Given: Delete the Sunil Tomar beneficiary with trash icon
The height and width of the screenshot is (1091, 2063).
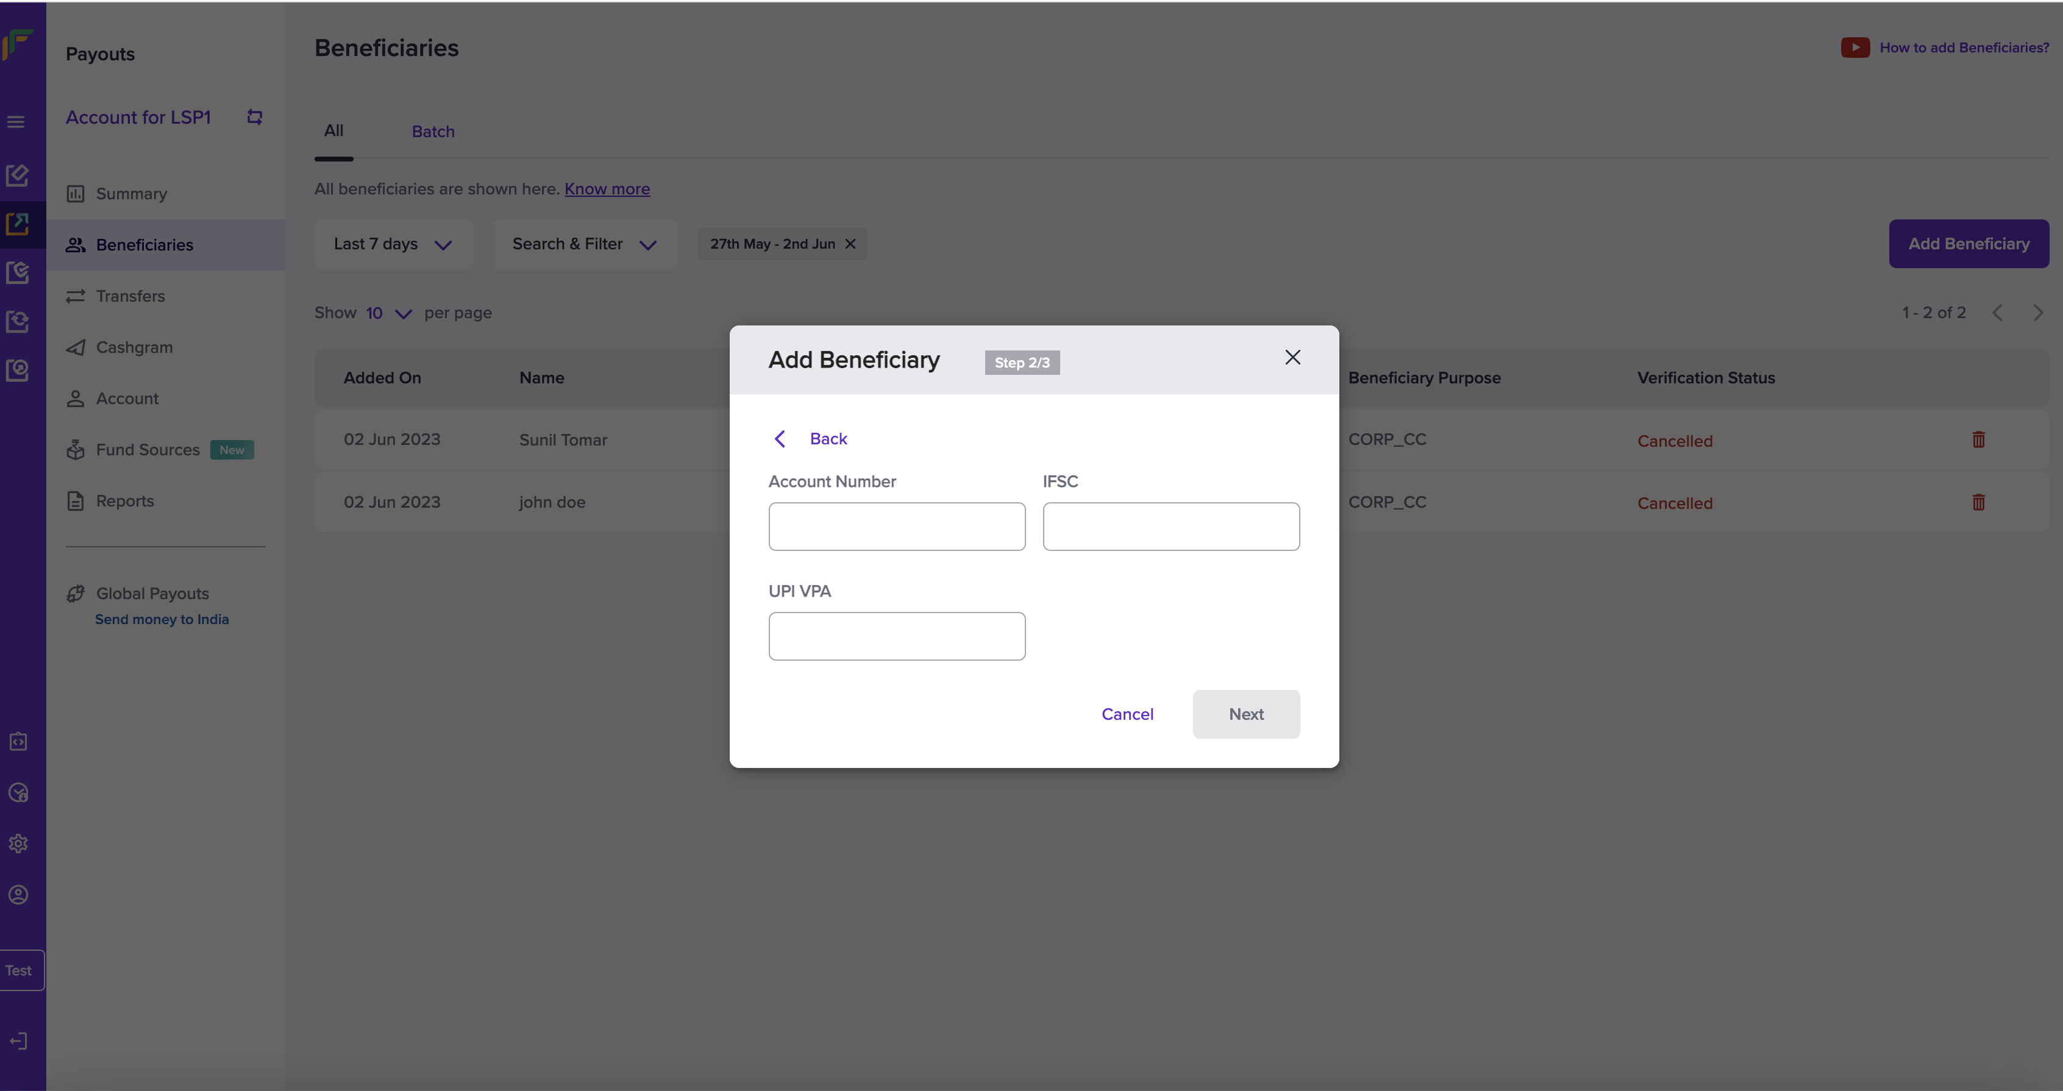Looking at the screenshot, I should pyautogui.click(x=1978, y=439).
